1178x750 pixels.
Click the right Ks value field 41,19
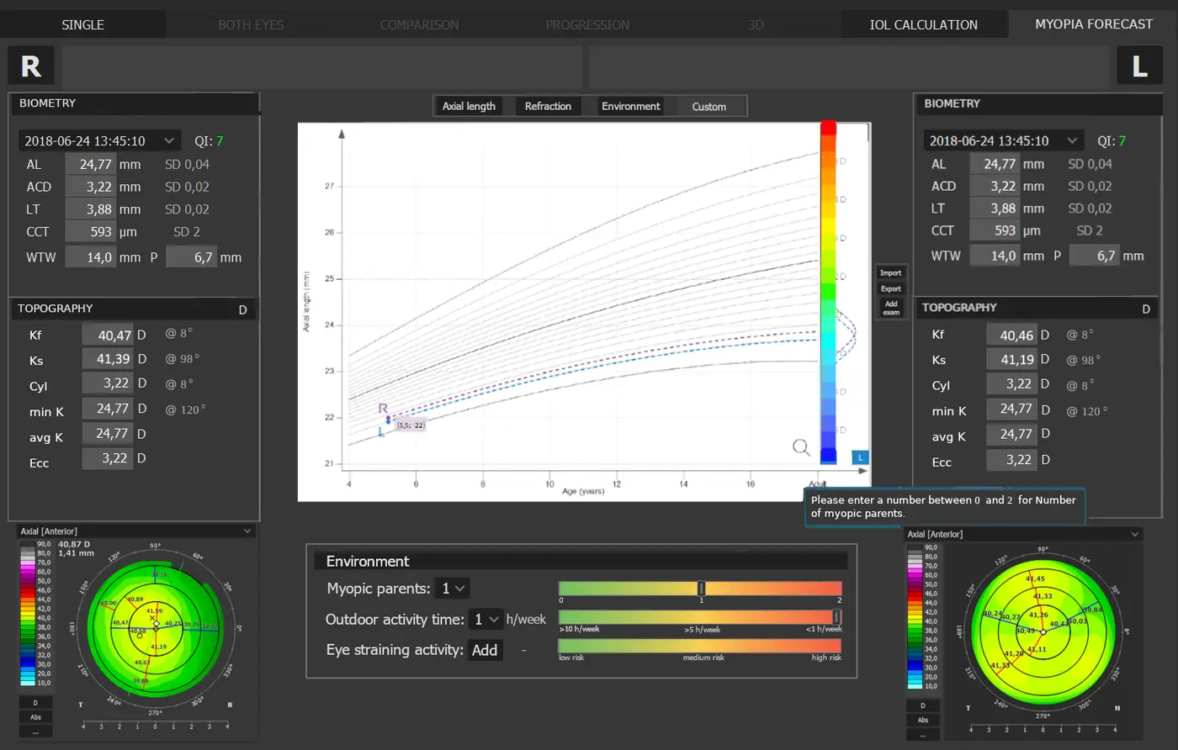point(1011,359)
